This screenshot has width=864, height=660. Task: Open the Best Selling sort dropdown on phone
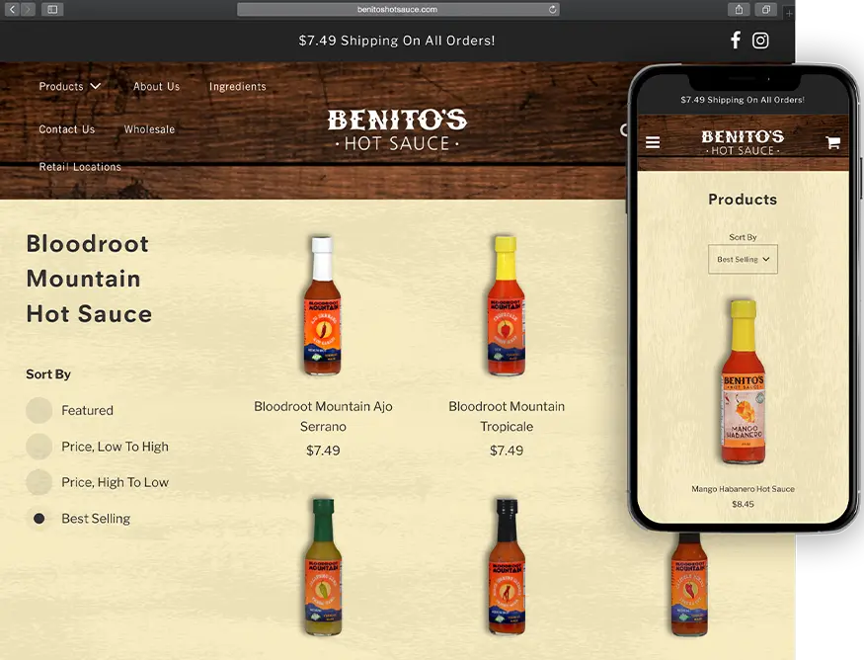click(x=743, y=259)
